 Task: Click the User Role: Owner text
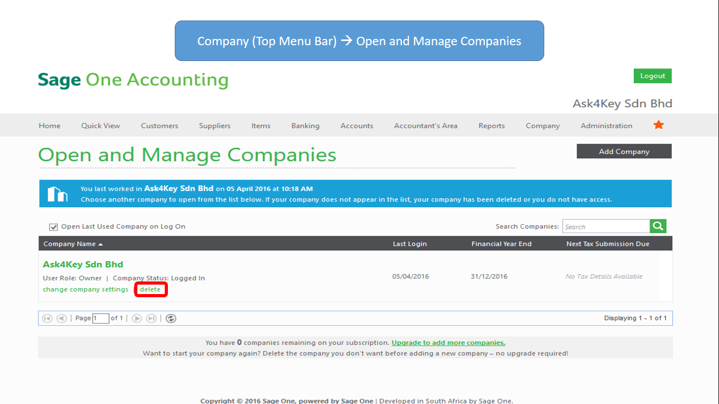(x=72, y=278)
